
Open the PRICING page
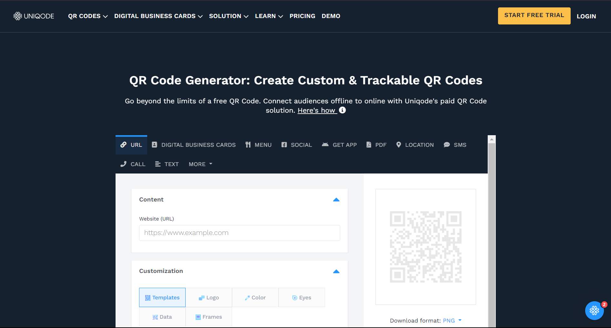pyautogui.click(x=302, y=16)
